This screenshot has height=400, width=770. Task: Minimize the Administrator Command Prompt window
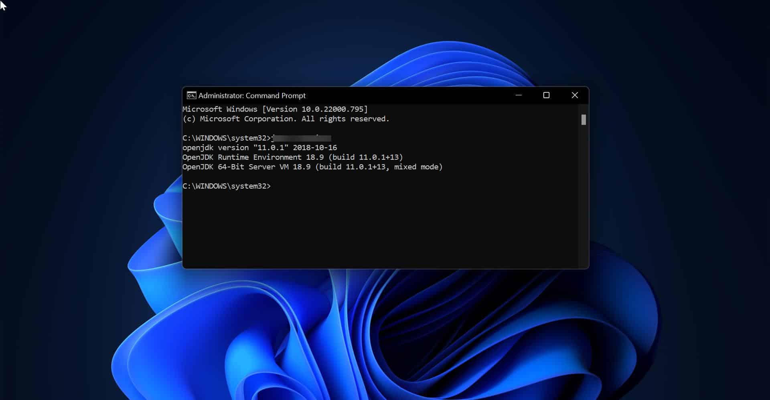point(519,95)
